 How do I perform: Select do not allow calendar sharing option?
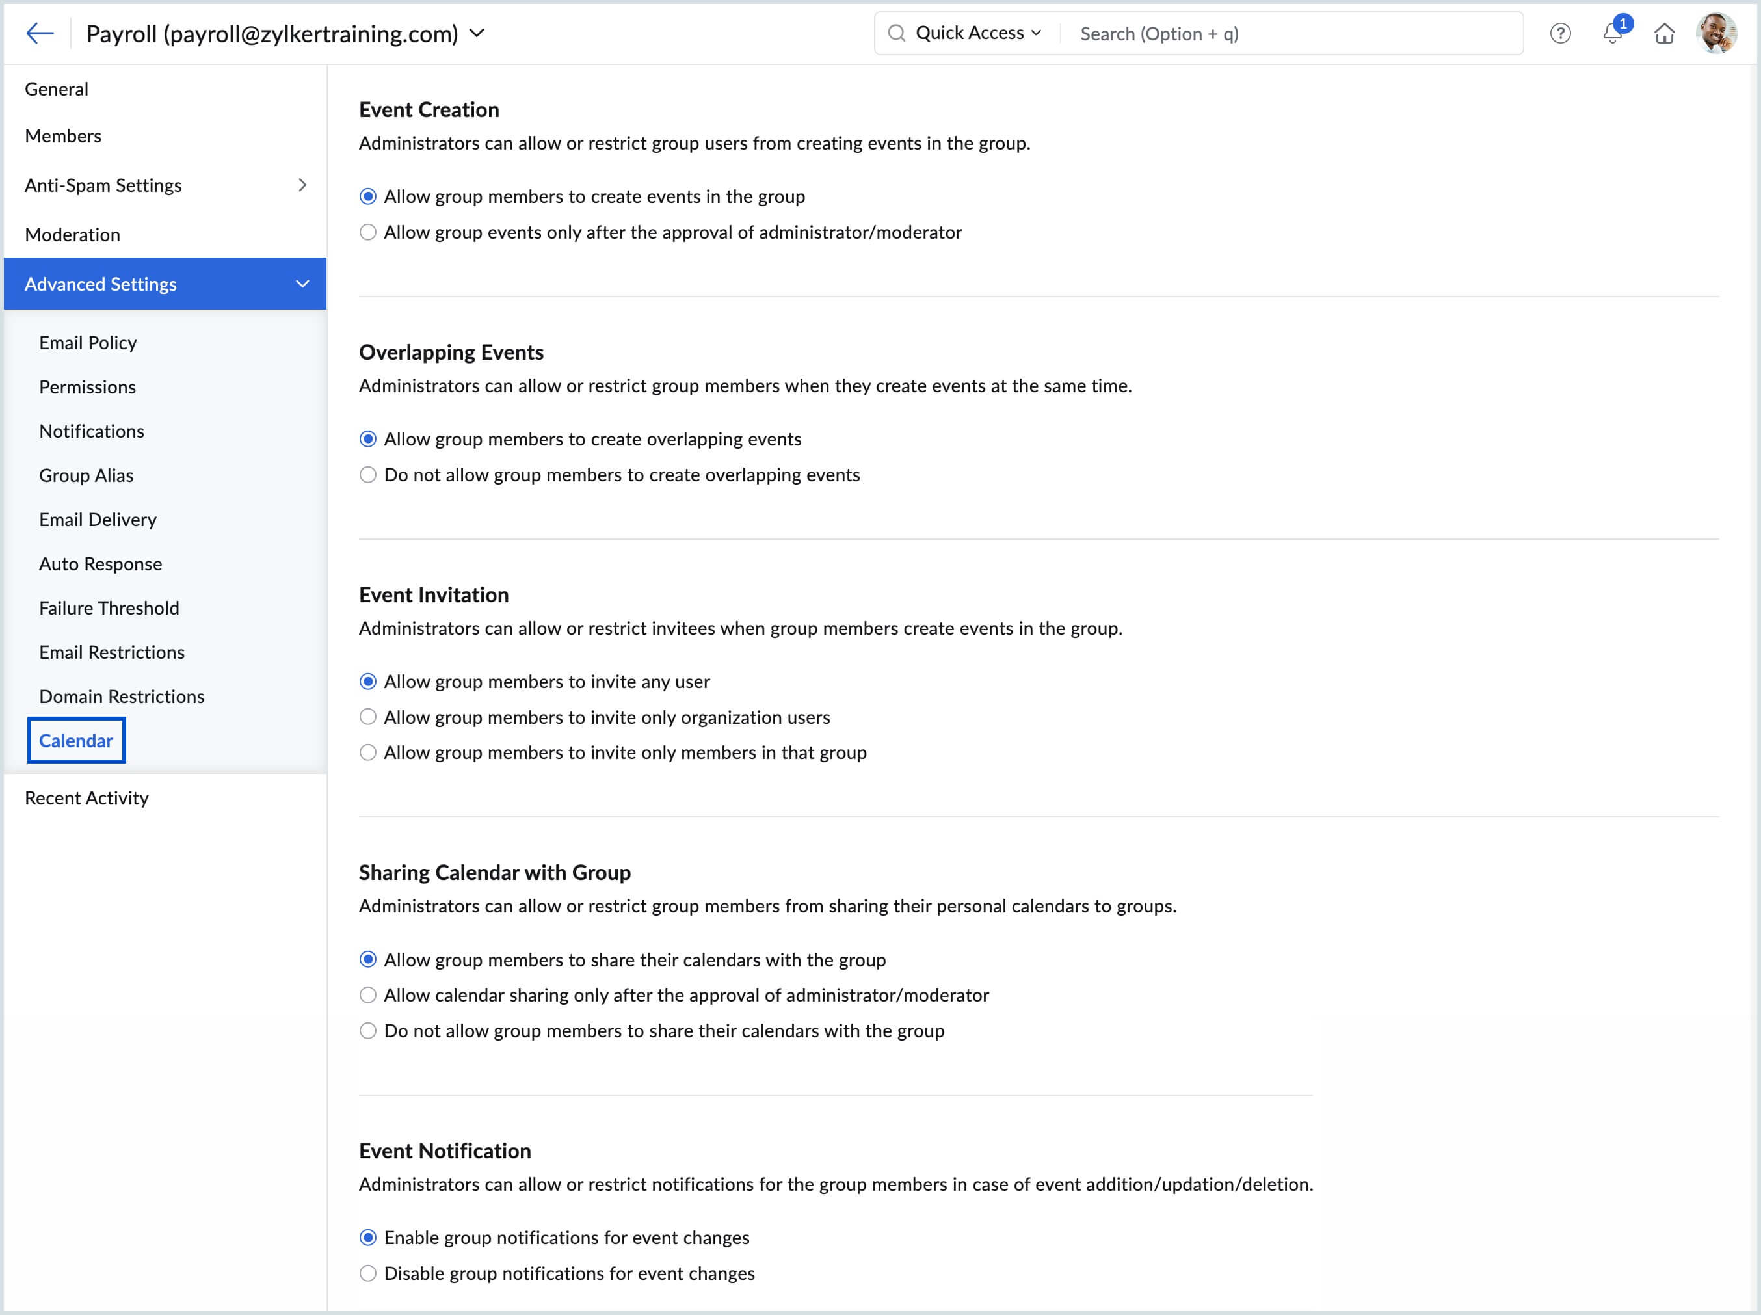coord(367,1031)
